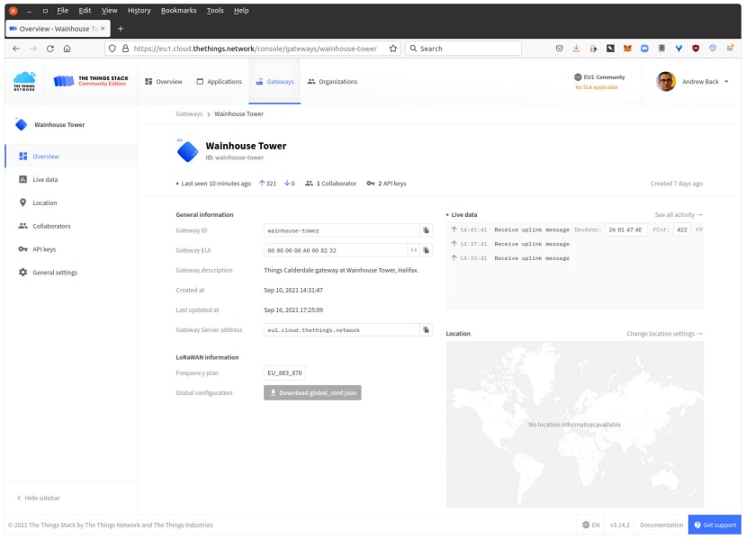Open the Gateways top navigation tab
The width and height of the screenshot is (746, 539).
pyautogui.click(x=275, y=81)
